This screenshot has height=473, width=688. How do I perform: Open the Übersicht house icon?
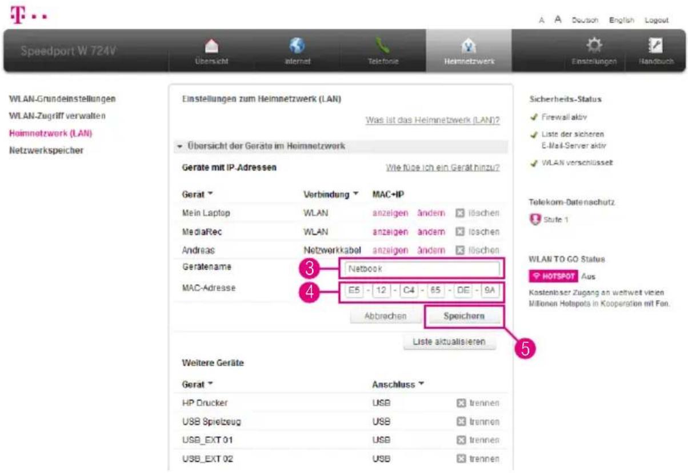(x=211, y=46)
